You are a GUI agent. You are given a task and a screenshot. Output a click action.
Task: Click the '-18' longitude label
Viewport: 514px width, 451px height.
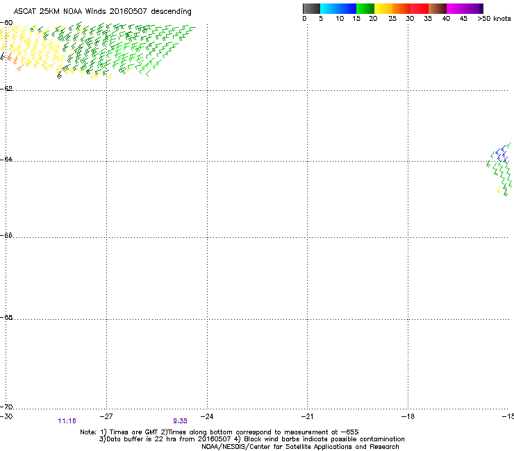click(x=408, y=416)
